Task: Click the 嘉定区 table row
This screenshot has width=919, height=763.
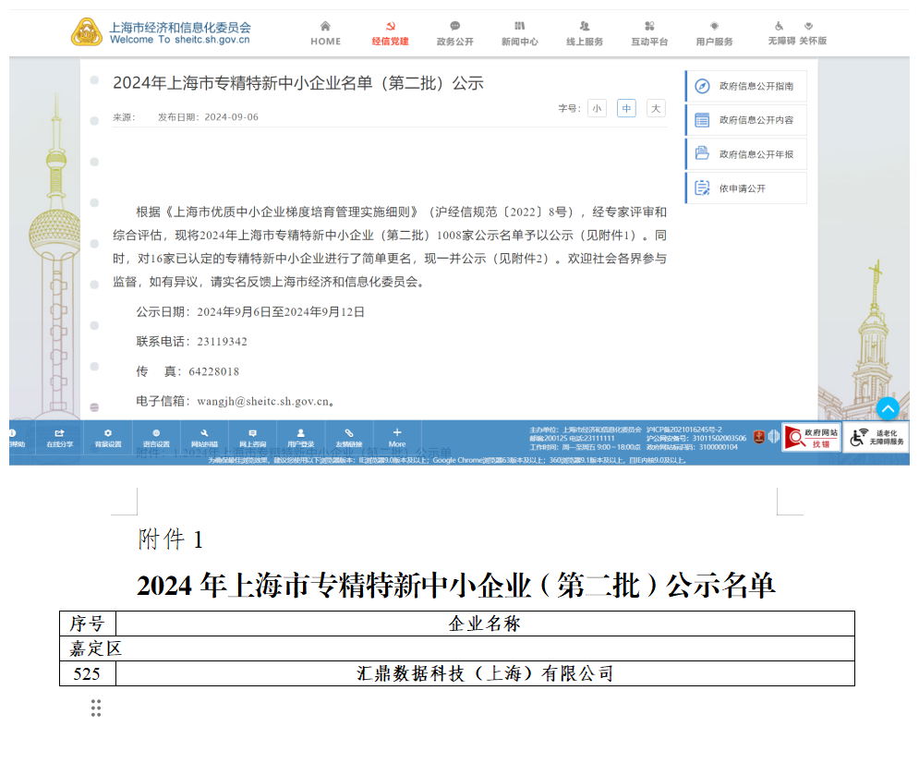Action: [x=457, y=648]
